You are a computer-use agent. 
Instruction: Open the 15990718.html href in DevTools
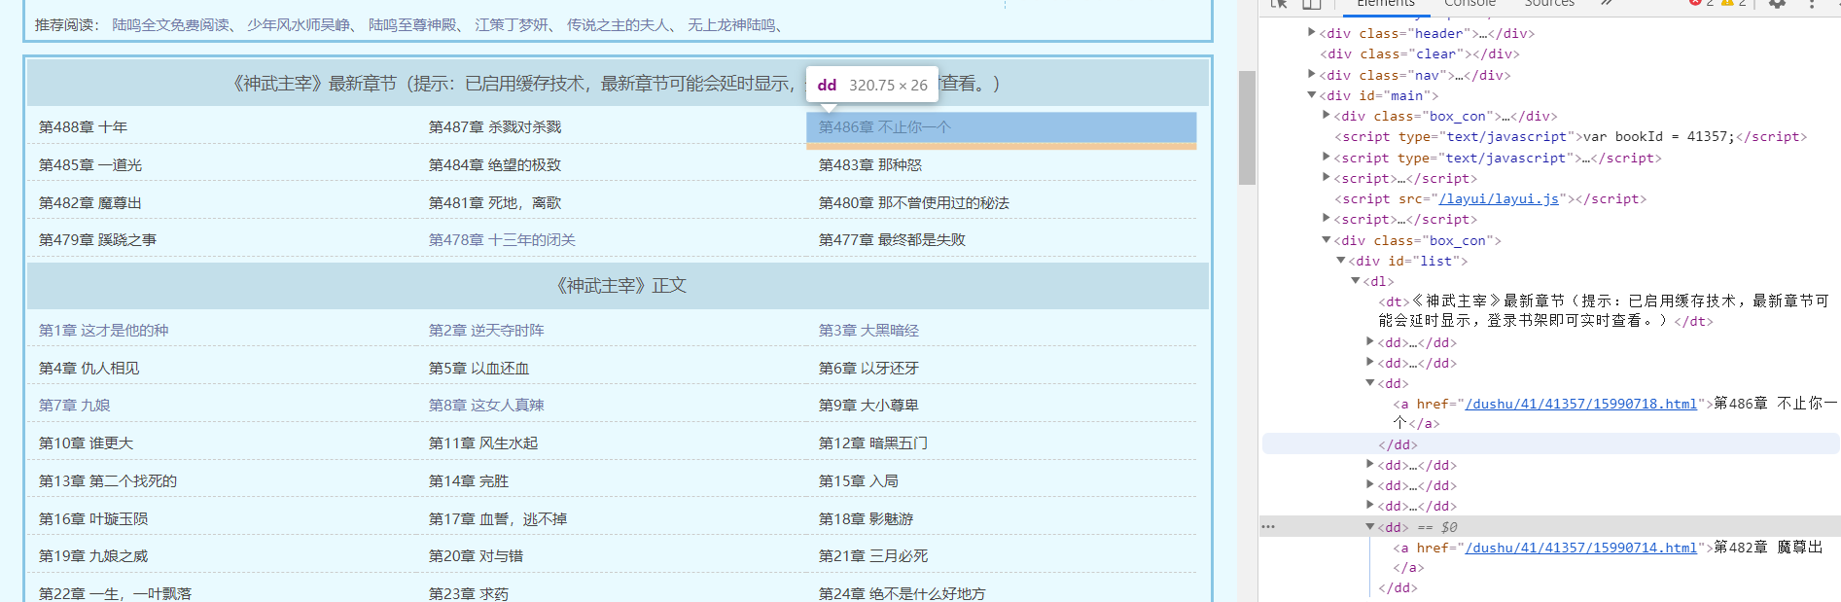1580,404
